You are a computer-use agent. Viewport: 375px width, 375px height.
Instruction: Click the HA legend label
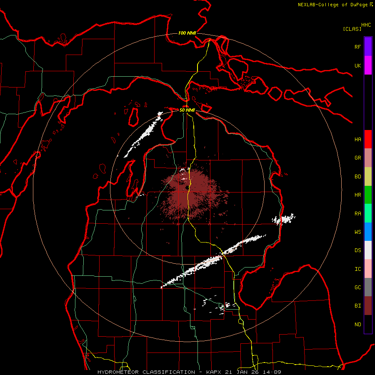(357, 140)
